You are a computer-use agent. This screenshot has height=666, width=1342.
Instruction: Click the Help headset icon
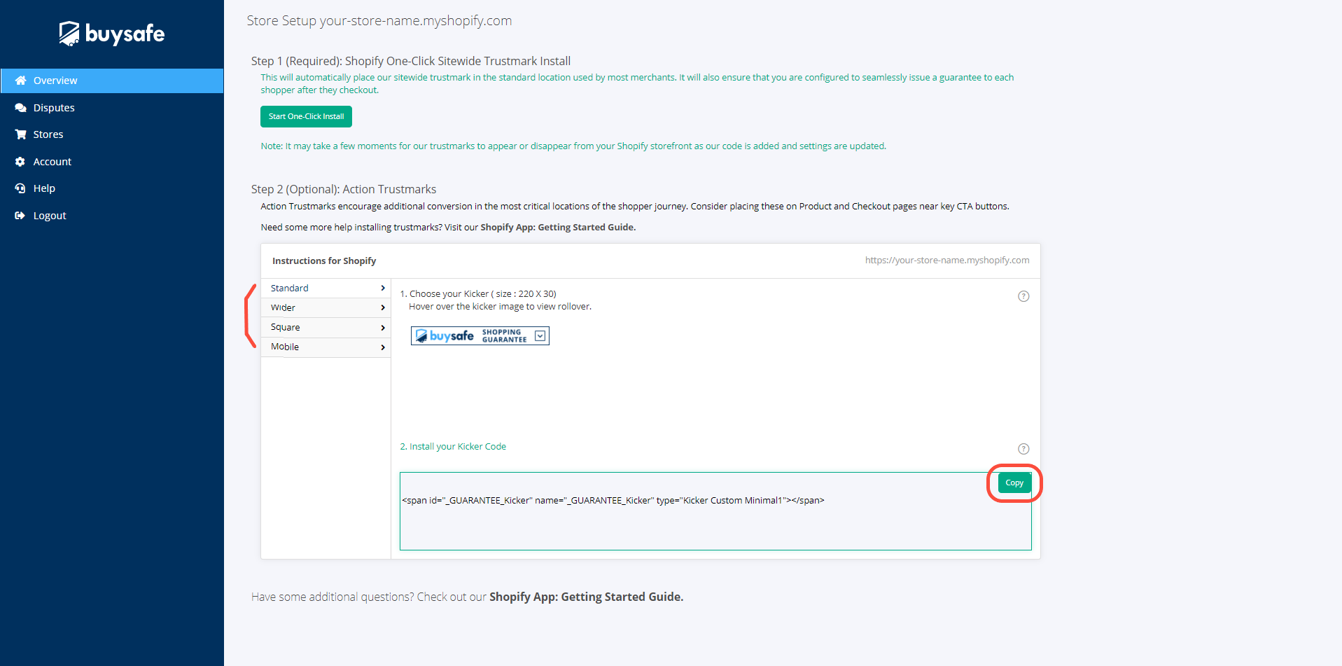pyautogui.click(x=20, y=188)
